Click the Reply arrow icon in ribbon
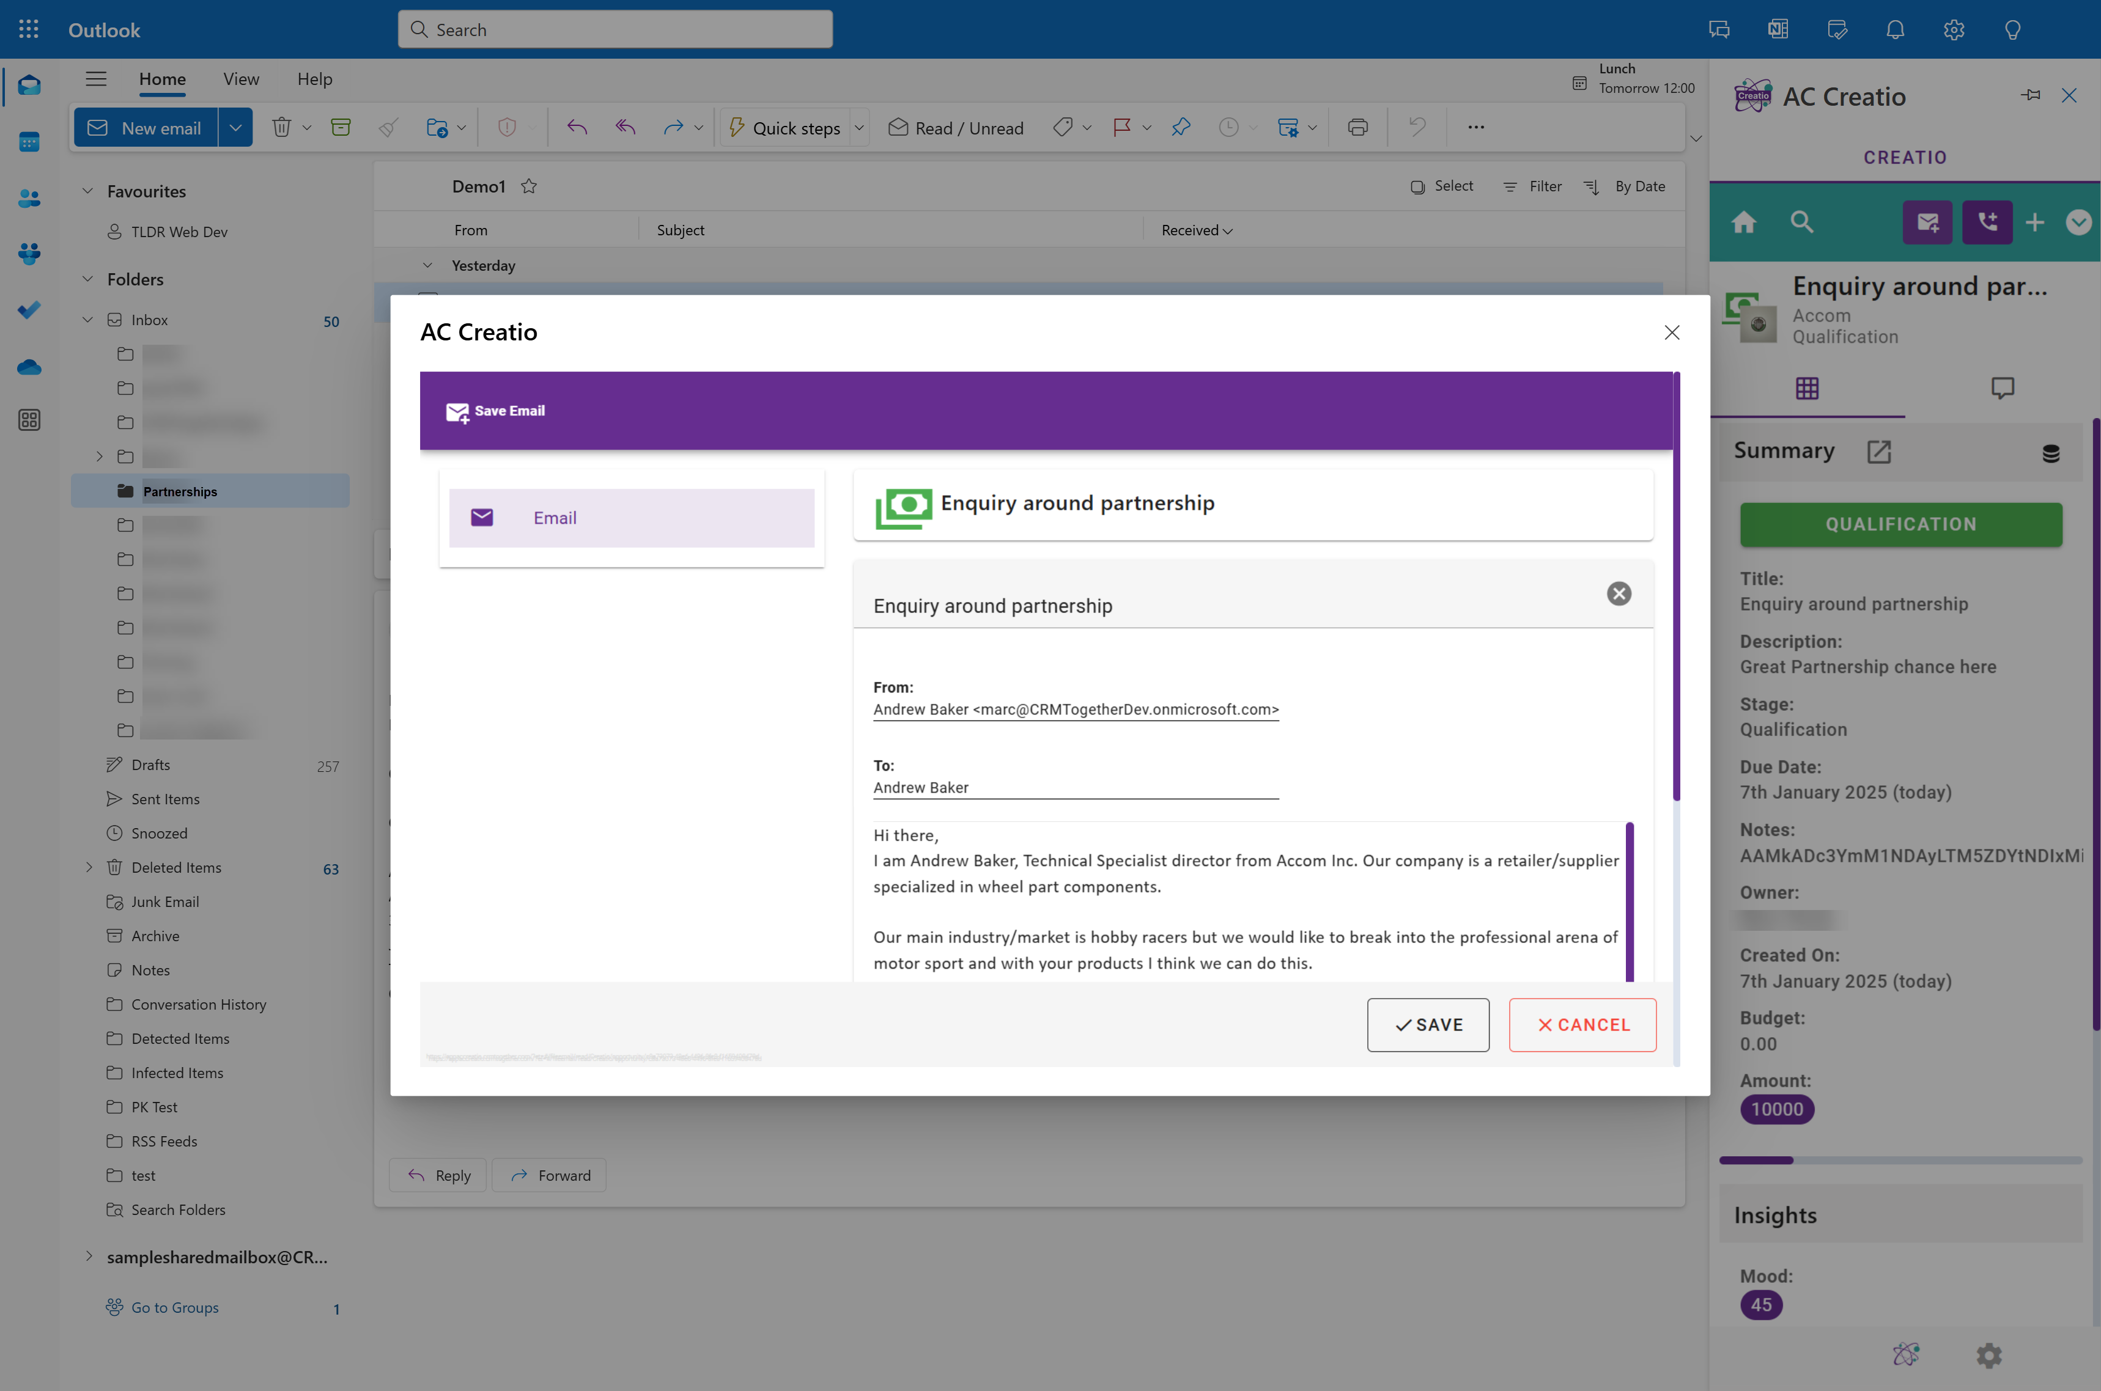The width and height of the screenshot is (2101, 1391). point(577,128)
